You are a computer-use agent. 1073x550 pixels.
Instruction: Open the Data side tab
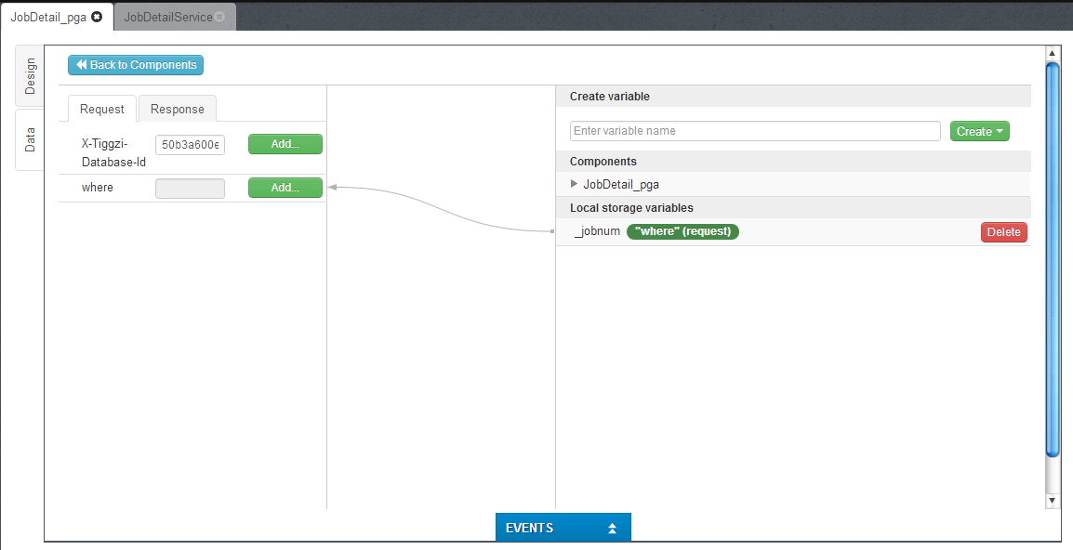[x=30, y=139]
